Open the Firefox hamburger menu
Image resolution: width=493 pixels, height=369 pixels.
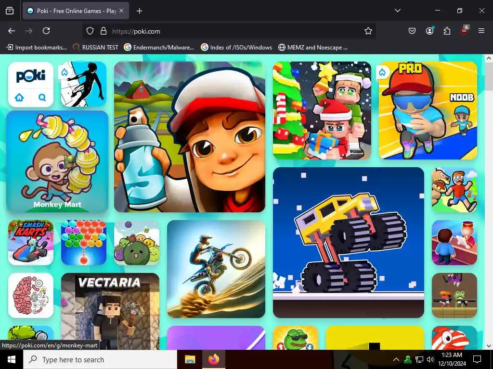[x=481, y=31]
